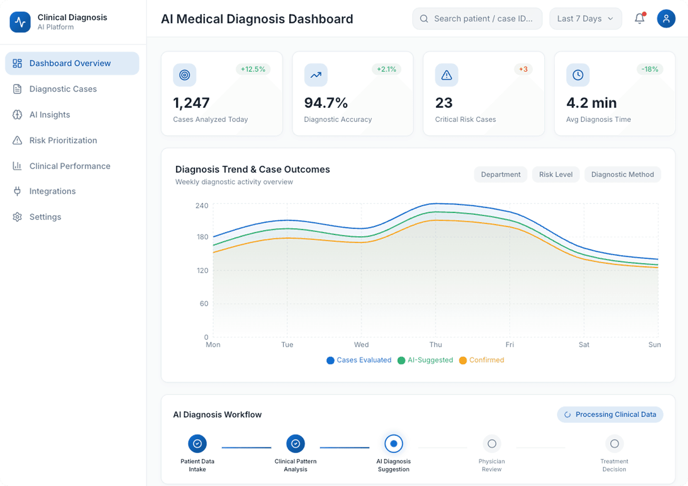Image resolution: width=688 pixels, height=486 pixels.
Task: Open the Department filter
Action: pos(500,174)
